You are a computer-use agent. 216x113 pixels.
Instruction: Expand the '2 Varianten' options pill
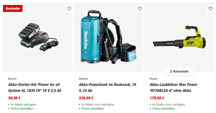point(179,71)
